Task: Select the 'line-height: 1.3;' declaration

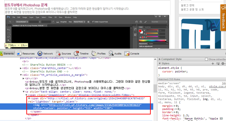Action: (x=176, y=115)
